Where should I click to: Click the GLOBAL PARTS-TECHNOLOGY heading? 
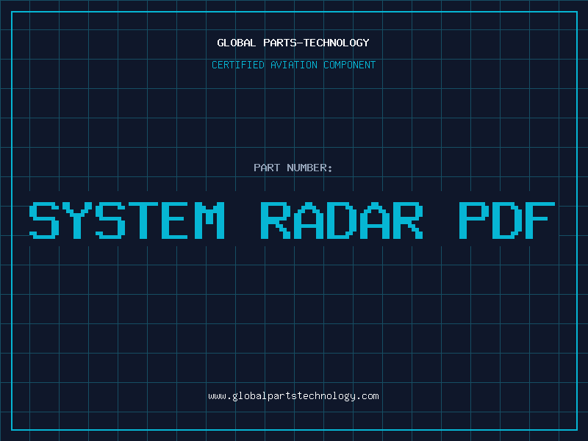click(x=293, y=43)
